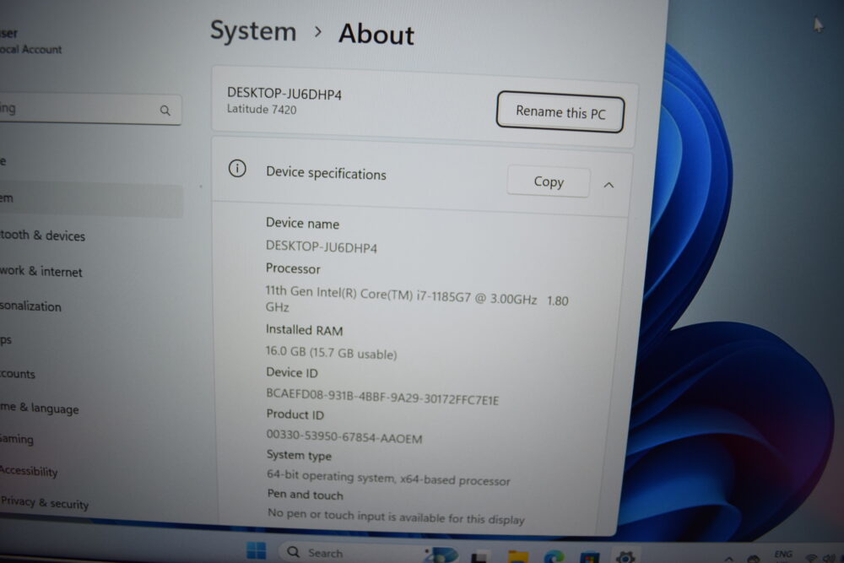Select the Device ID value BCAEFD08-931B-4BBF
The width and height of the screenshot is (844, 563).
pos(382,397)
